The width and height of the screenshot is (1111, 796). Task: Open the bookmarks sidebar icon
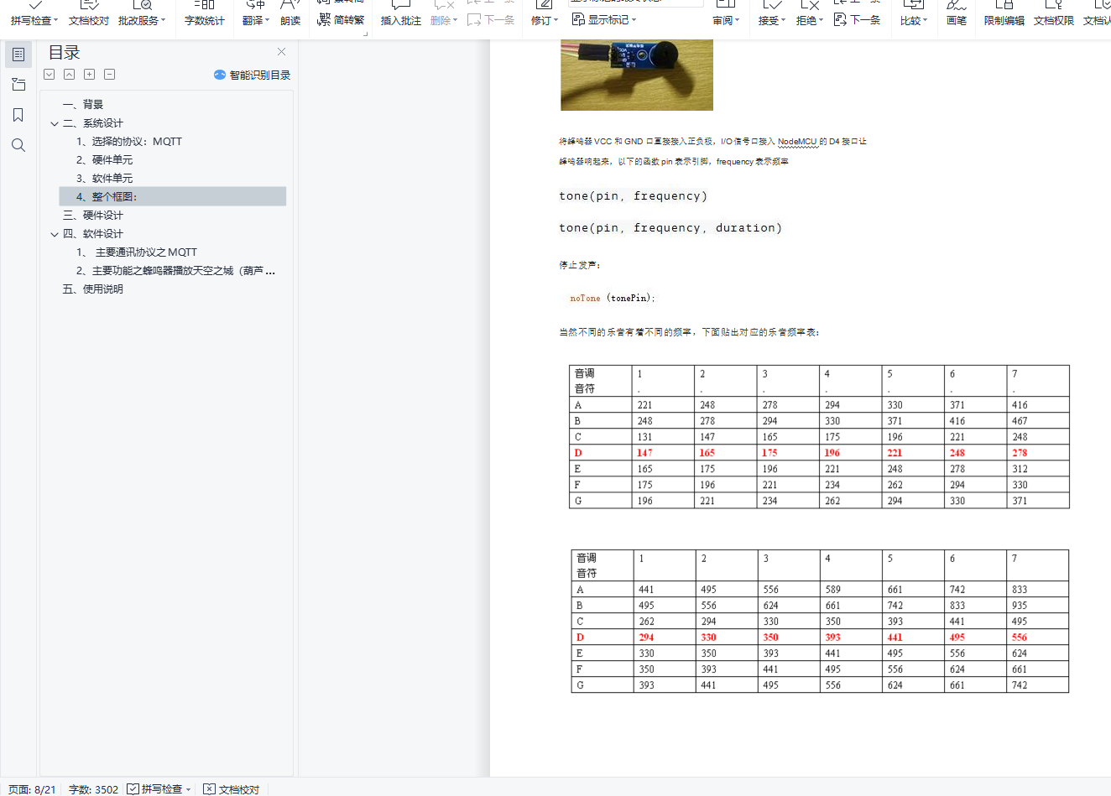[18, 115]
